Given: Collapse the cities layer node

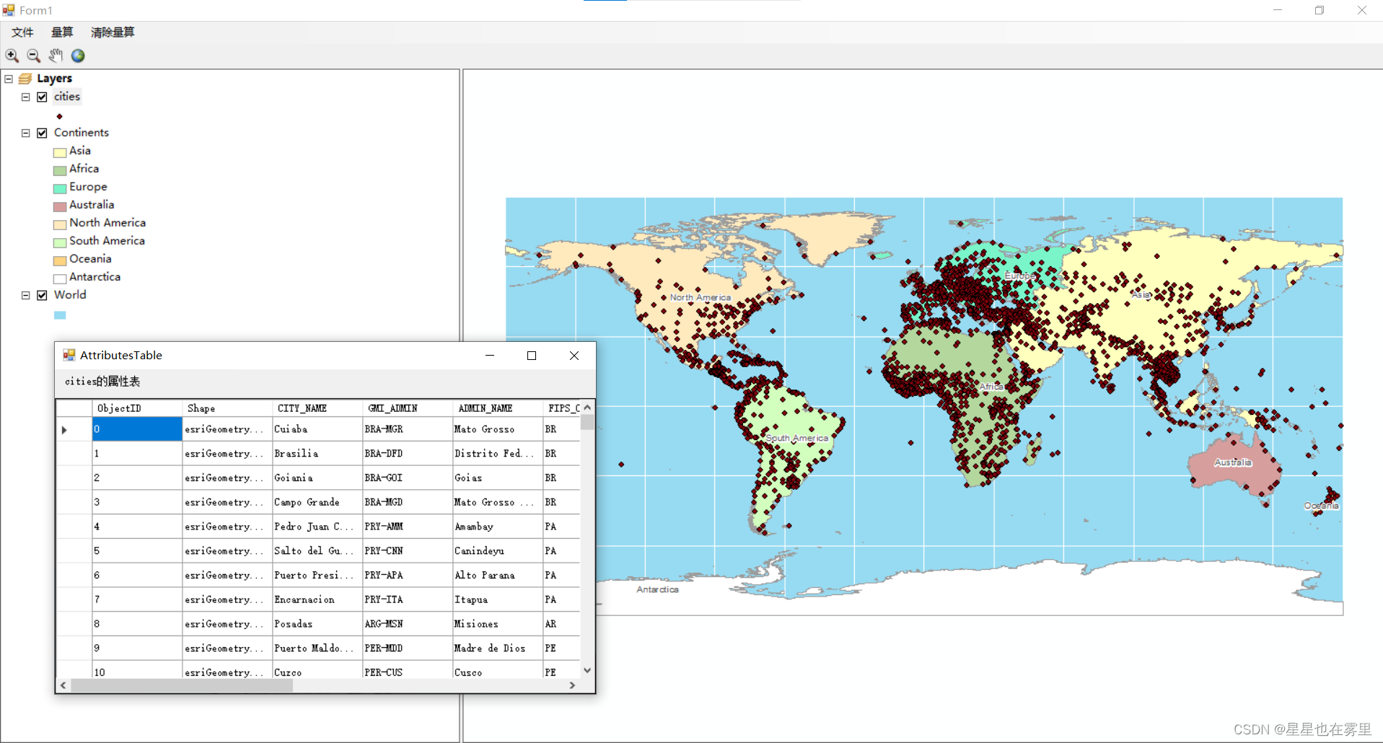Looking at the screenshot, I should click(x=25, y=97).
